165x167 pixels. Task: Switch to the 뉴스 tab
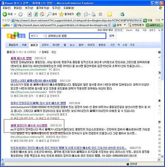(x=72, y=45)
